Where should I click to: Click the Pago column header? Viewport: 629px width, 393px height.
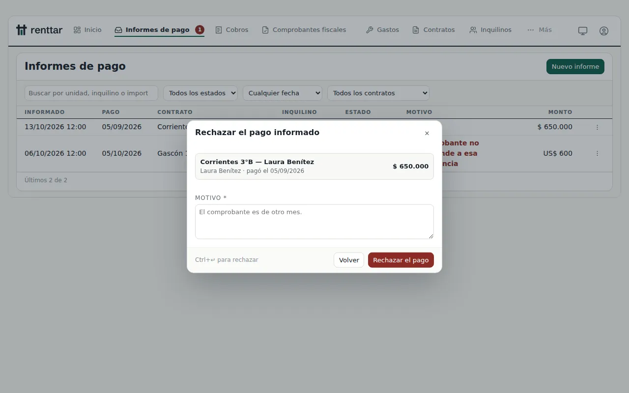point(111,112)
